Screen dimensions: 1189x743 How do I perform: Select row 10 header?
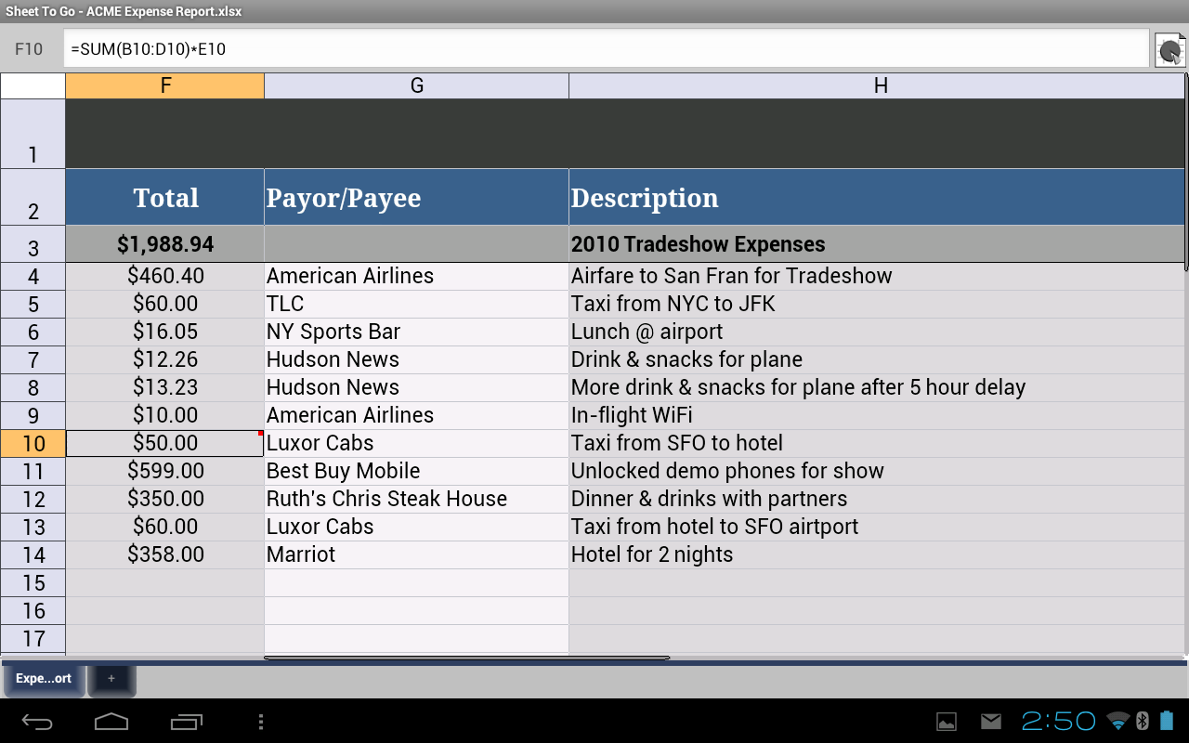click(x=33, y=443)
